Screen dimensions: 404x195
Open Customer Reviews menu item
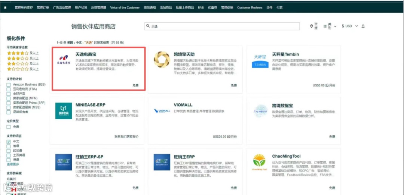pos(250,8)
